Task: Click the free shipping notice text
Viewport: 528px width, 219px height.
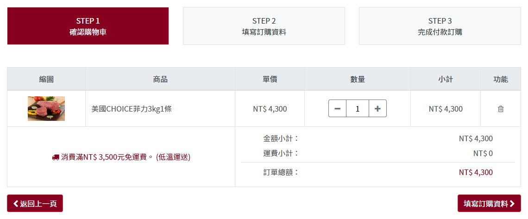Action: [x=126, y=157]
